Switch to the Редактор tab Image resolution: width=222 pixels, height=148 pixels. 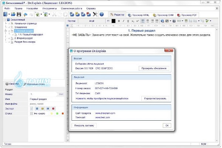pyautogui.click(x=117, y=15)
